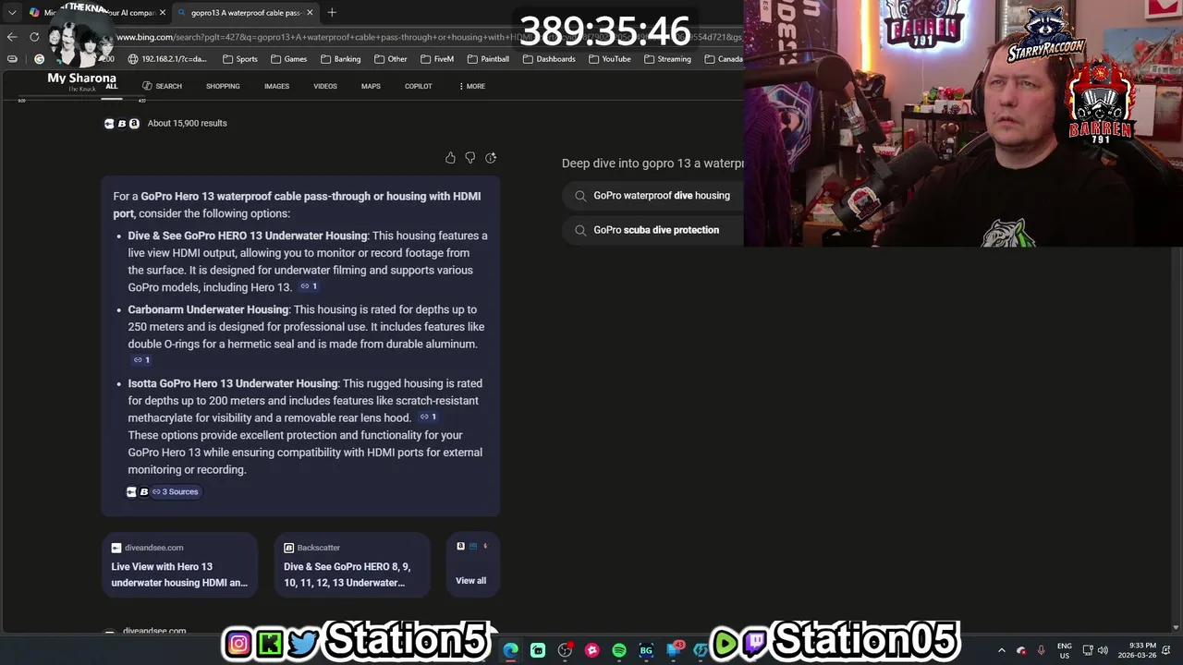1183x665 pixels.
Task: Close the gopro13 search tab
Action: tap(310, 13)
